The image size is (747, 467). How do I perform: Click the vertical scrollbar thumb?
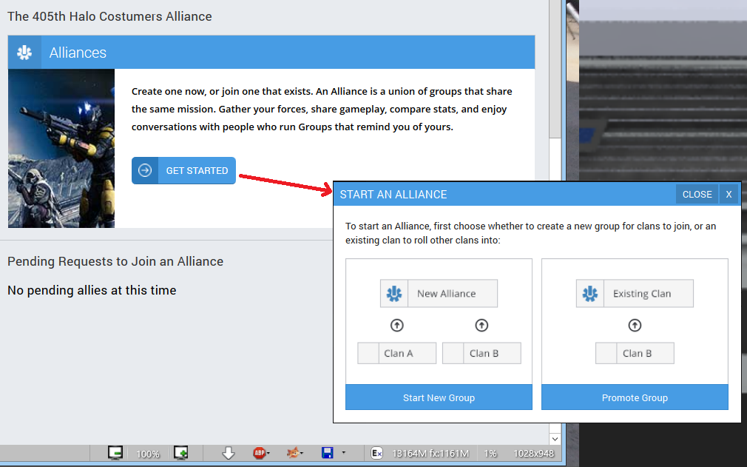click(x=555, y=69)
